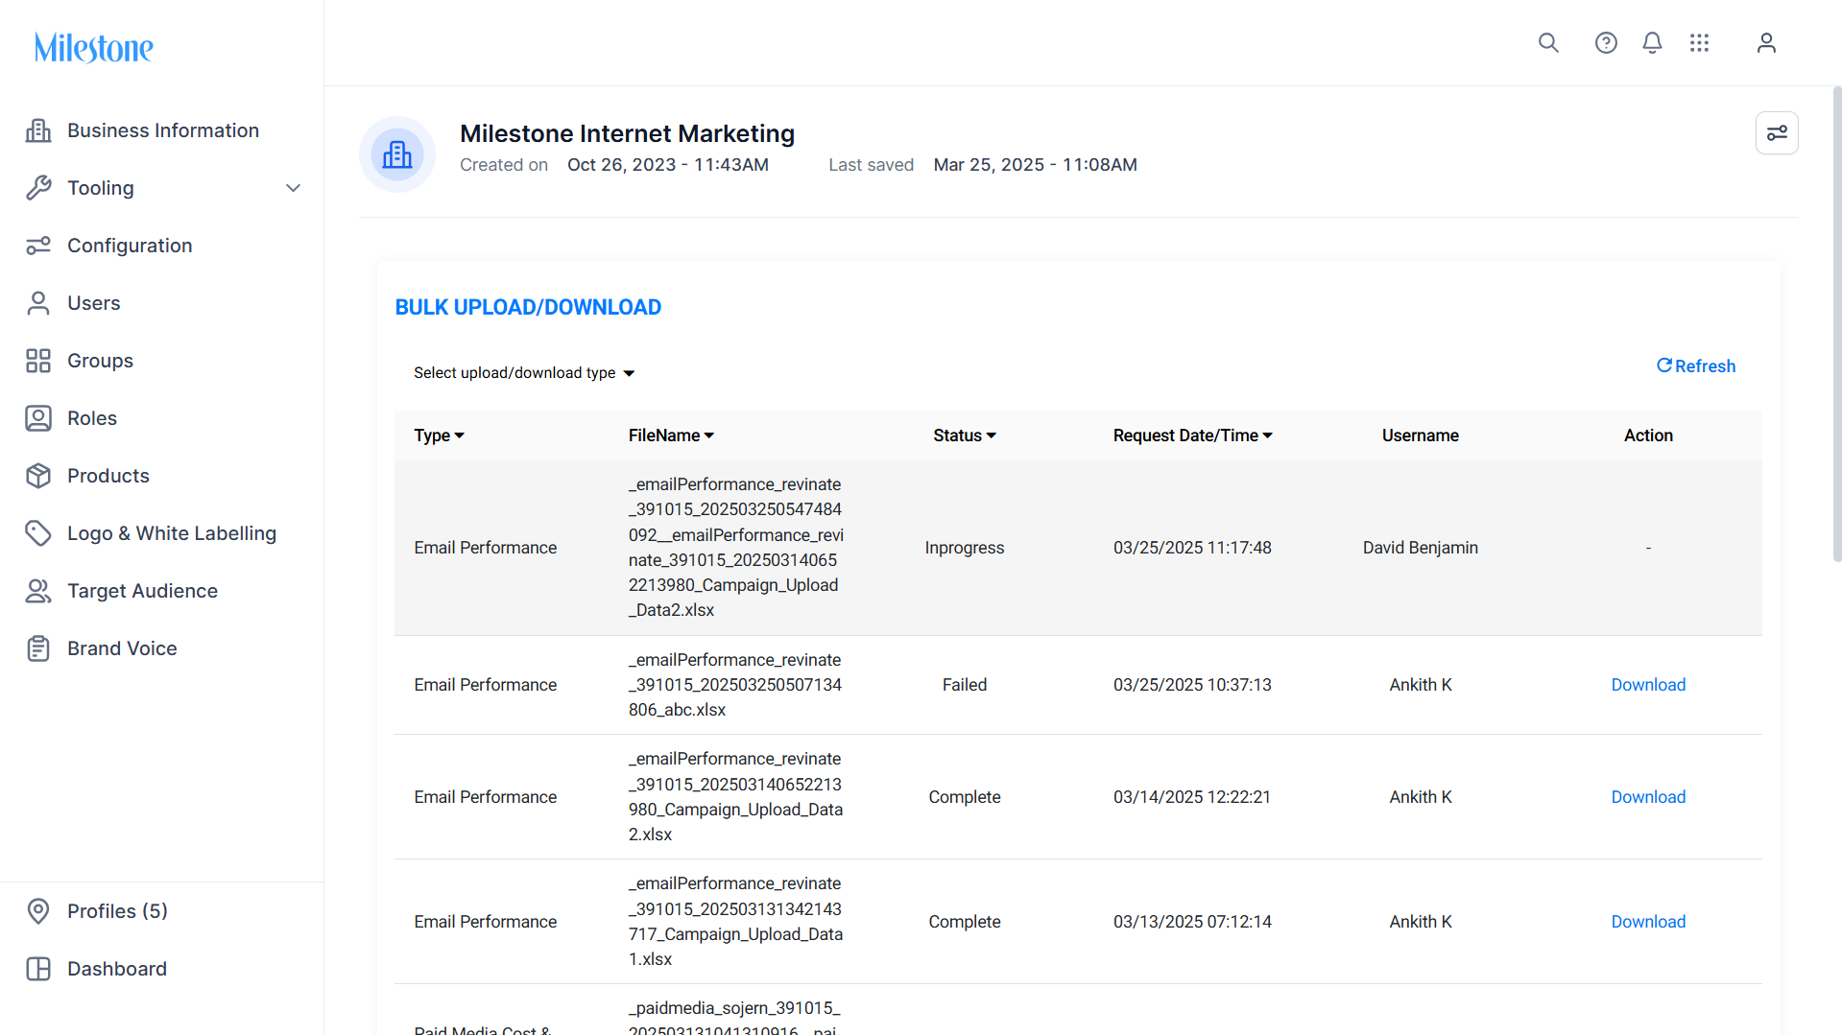Click the Roles badge icon
1842x1035 pixels.
click(38, 418)
